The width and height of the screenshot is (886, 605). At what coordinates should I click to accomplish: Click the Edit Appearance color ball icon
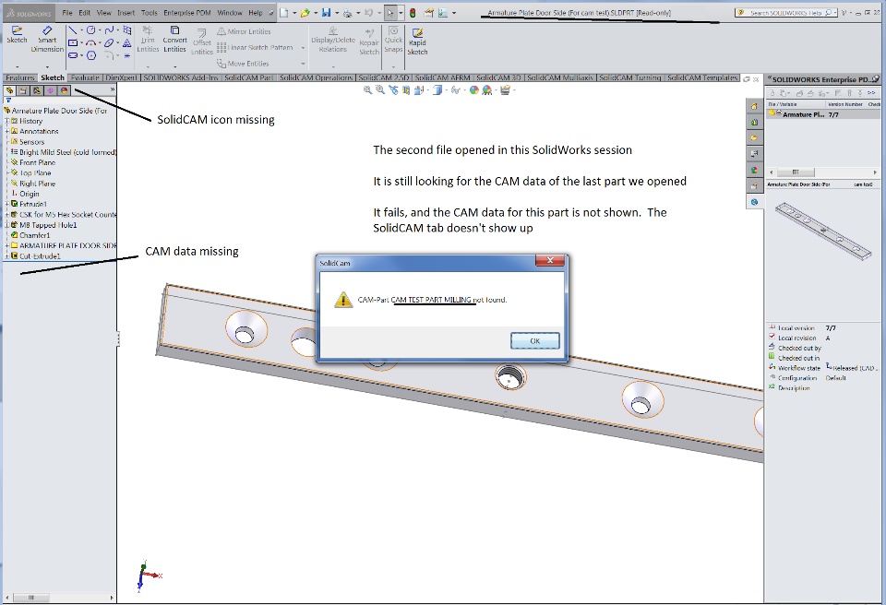pyautogui.click(x=474, y=89)
